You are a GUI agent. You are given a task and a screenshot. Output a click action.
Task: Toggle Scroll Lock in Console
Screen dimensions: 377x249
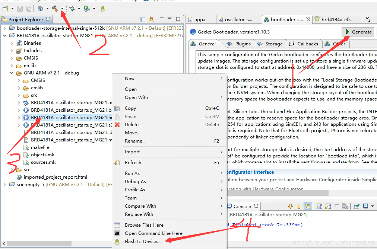point(328,206)
